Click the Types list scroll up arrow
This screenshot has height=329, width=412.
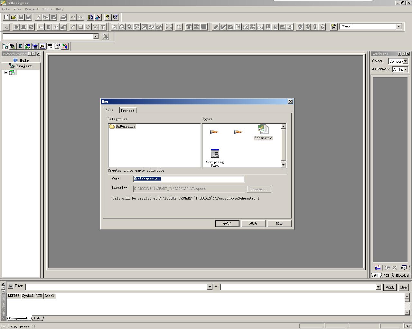point(283,127)
